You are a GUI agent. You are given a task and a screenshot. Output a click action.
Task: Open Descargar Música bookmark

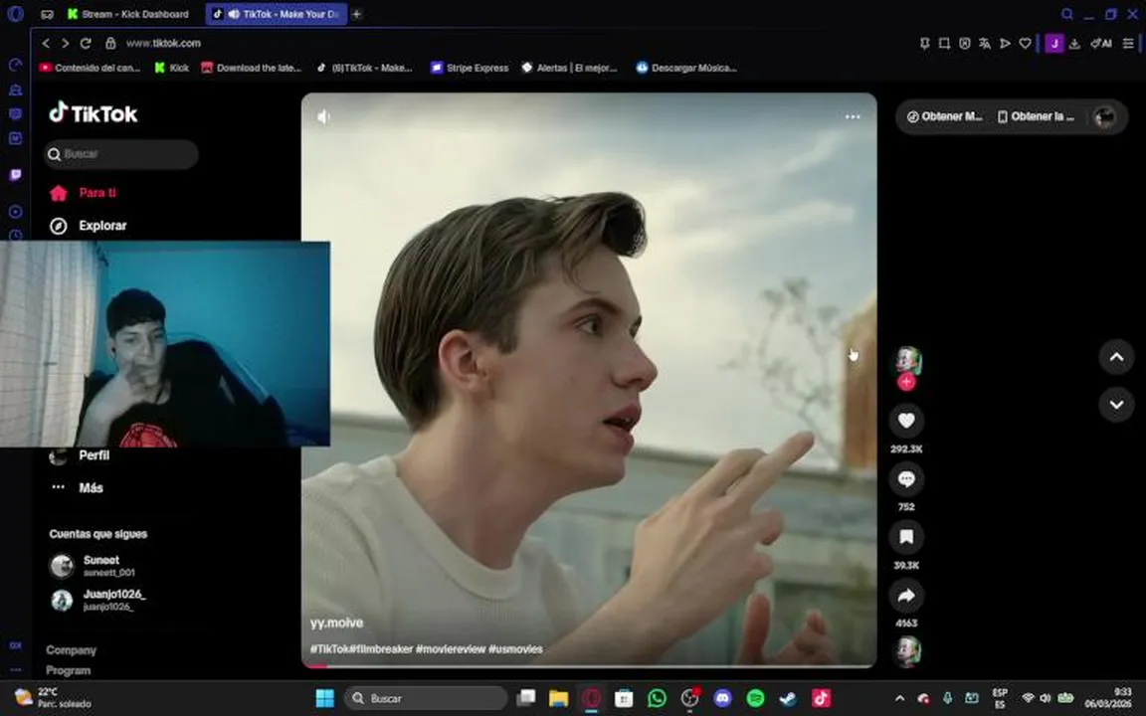point(685,68)
